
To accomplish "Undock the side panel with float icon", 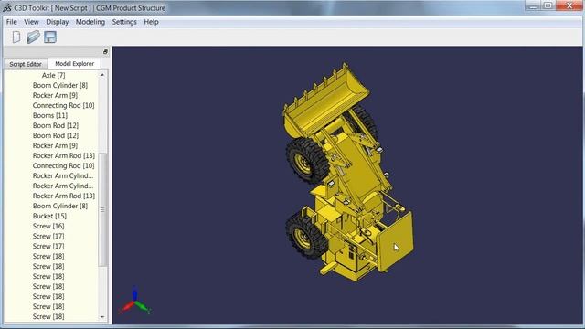I will tap(105, 52).
